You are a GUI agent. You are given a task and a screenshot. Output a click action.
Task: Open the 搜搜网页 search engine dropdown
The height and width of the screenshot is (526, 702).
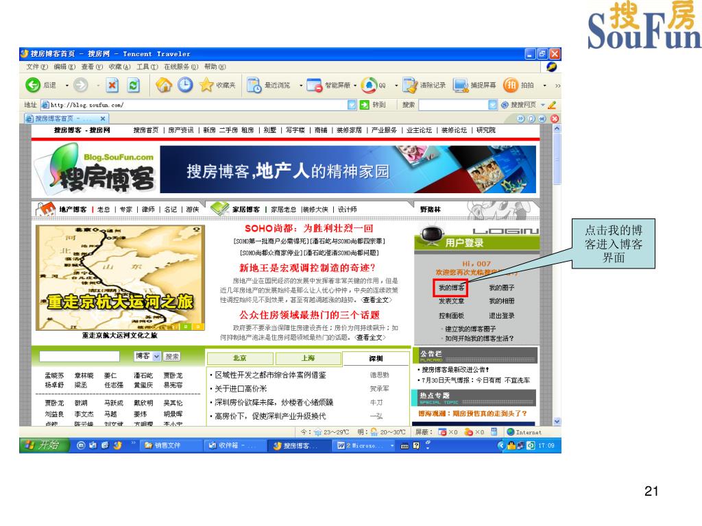click(543, 105)
